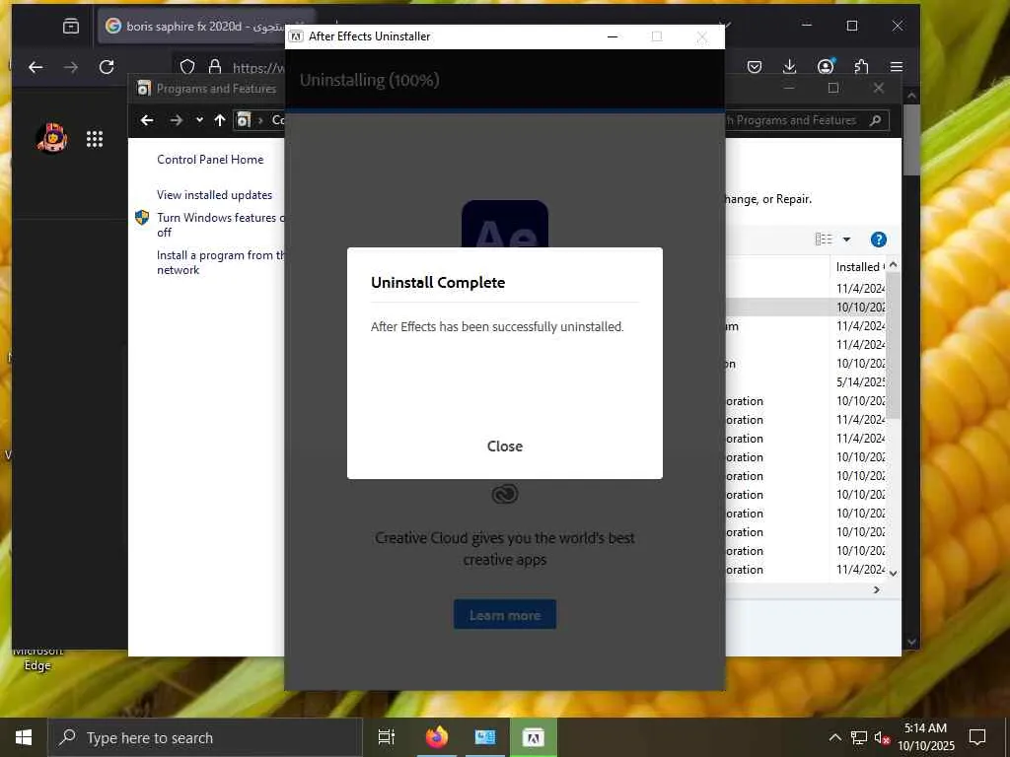Image resolution: width=1010 pixels, height=757 pixels.
Task: Open Turn Windows features on or off
Action: tap(219, 225)
